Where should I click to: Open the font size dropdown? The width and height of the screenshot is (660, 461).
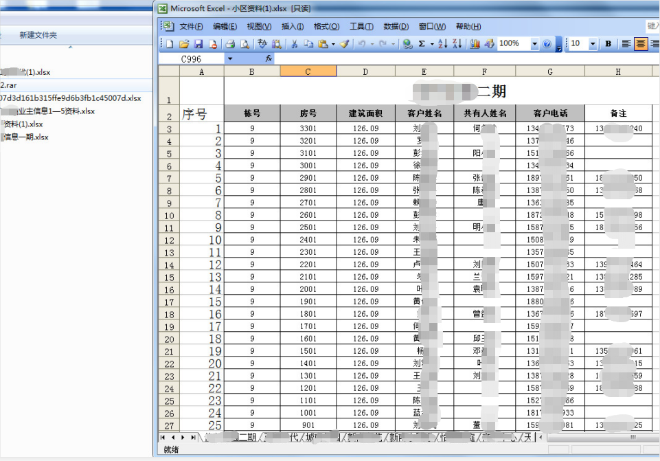click(593, 44)
